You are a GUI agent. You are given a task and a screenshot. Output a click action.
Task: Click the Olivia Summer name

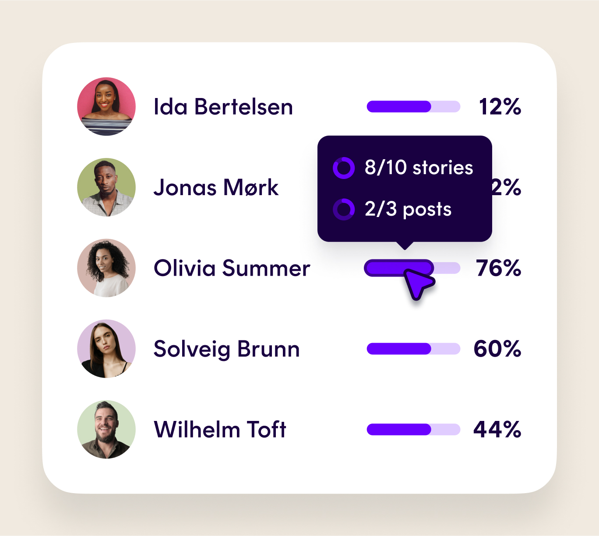[232, 268]
